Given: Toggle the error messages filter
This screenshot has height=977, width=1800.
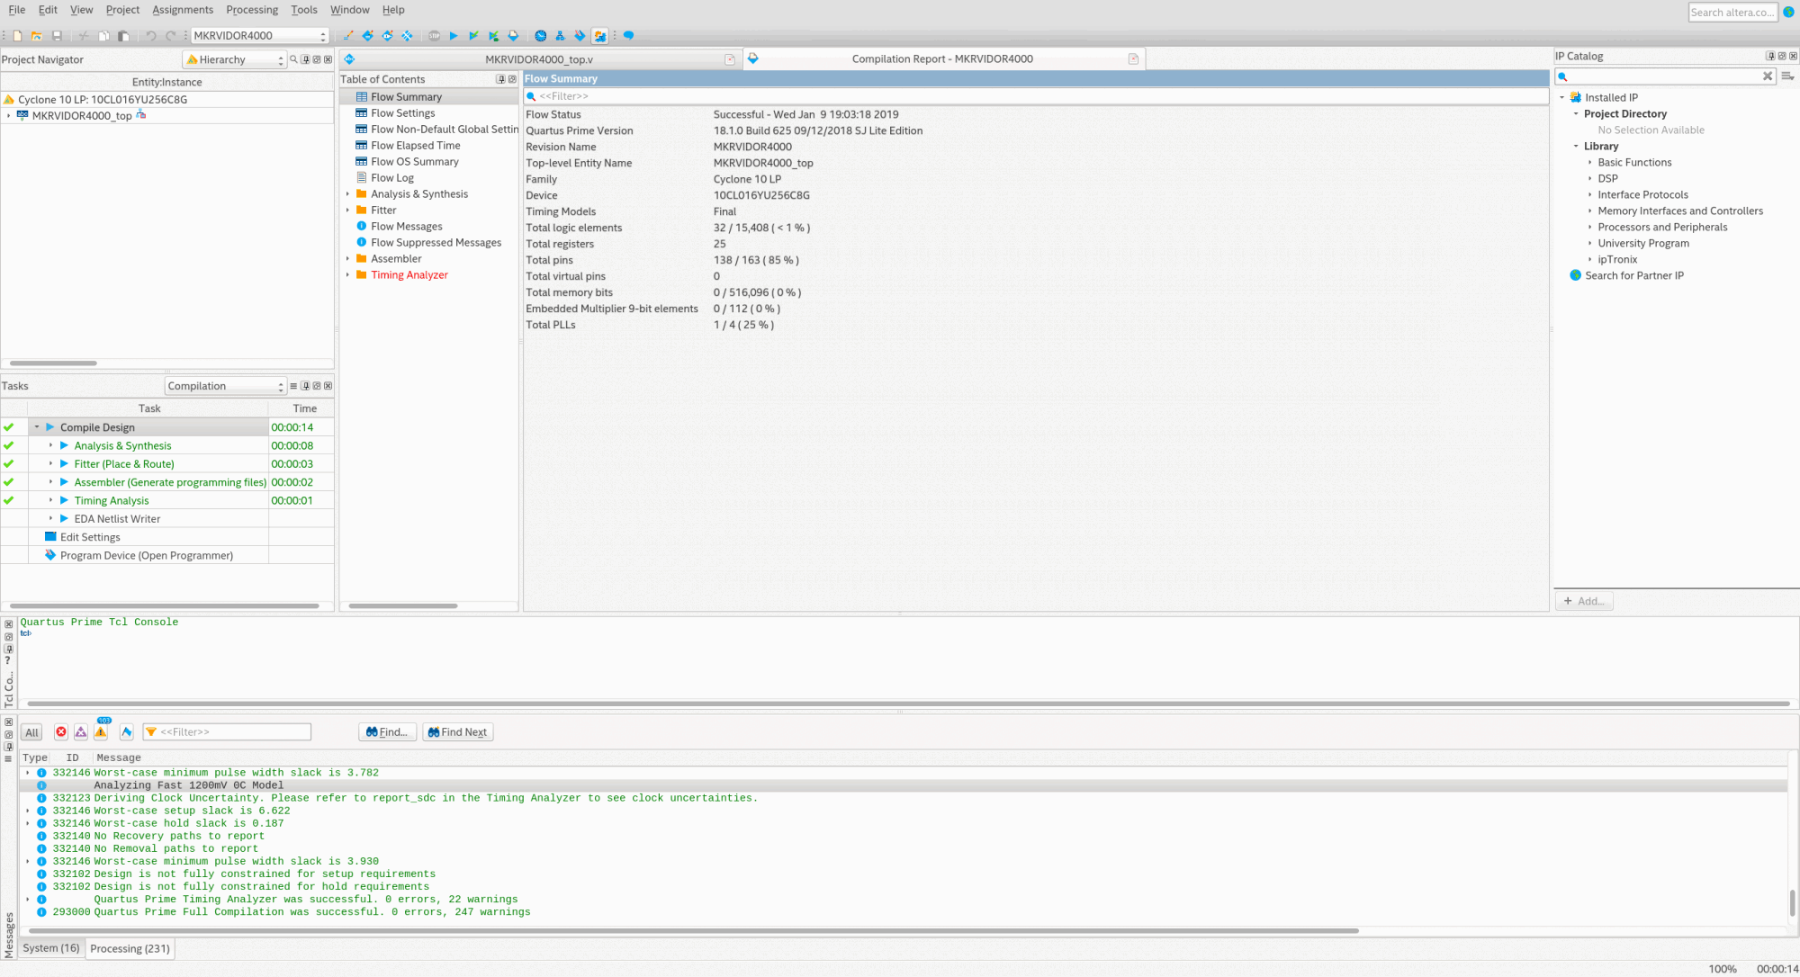Looking at the screenshot, I should pyautogui.click(x=61, y=732).
